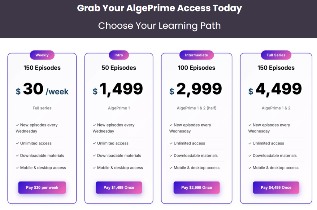
Task: Click the "Choose Your Learning Path" subheading
Action: tap(159, 25)
